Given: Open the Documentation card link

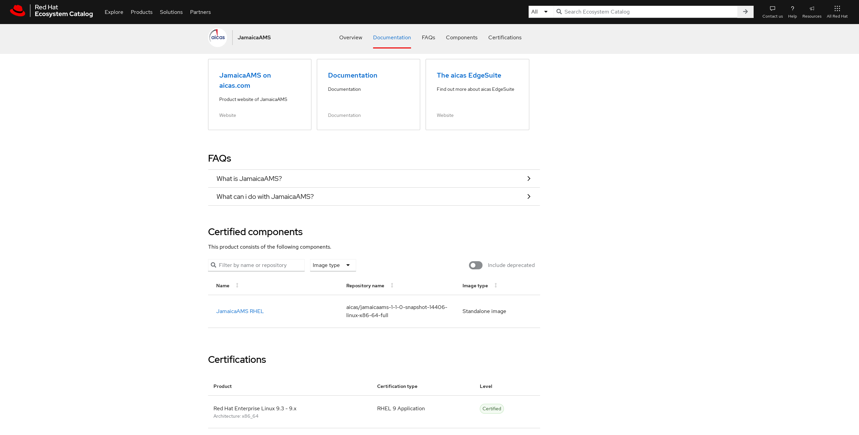Looking at the screenshot, I should 352,75.
